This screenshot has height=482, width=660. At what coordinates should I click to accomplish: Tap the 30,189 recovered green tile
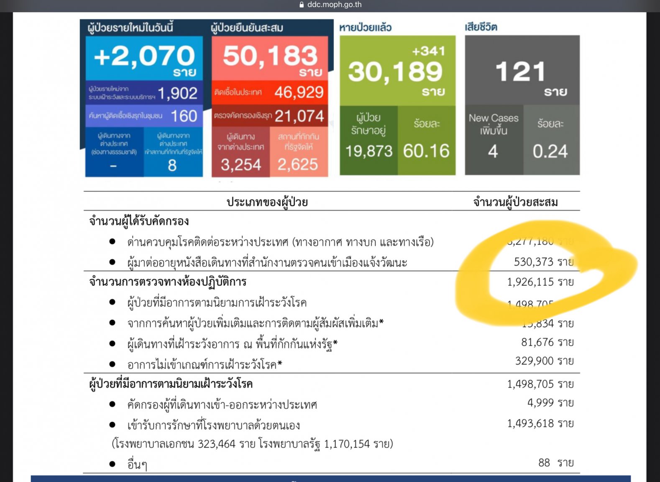coord(397,70)
